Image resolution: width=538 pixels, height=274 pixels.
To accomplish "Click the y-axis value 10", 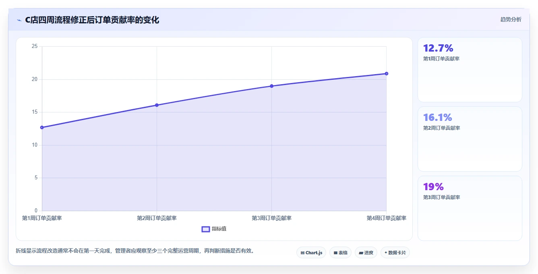I will point(35,145).
